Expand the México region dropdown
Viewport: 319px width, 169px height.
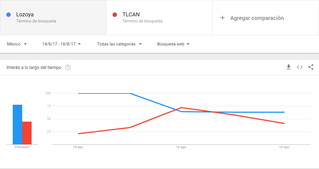click(x=17, y=44)
